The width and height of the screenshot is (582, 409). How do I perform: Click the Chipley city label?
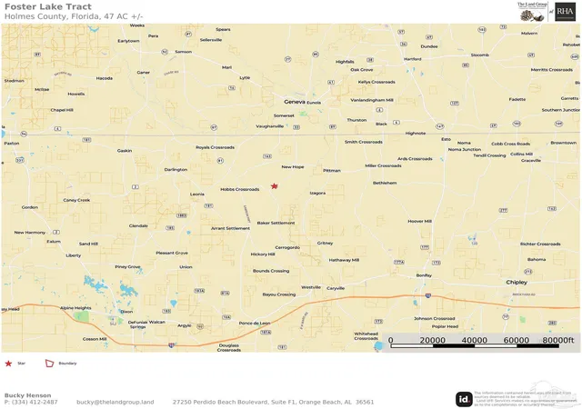coord(517,283)
